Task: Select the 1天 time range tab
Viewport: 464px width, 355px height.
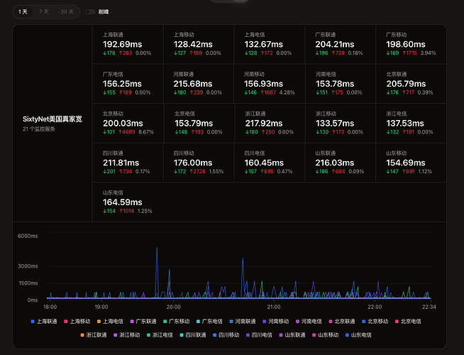Action: [x=23, y=12]
